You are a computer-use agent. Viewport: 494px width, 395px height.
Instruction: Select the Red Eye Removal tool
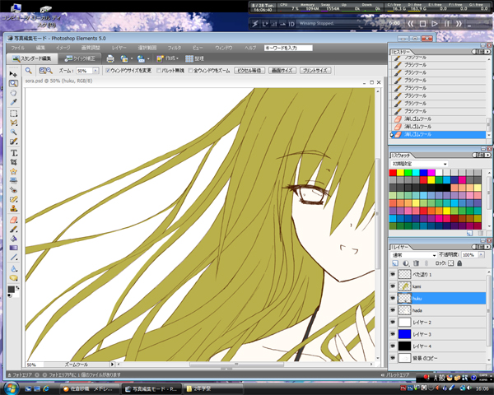coord(13,190)
